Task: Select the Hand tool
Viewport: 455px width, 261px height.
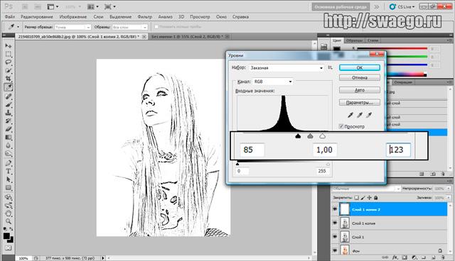Action: (8, 213)
